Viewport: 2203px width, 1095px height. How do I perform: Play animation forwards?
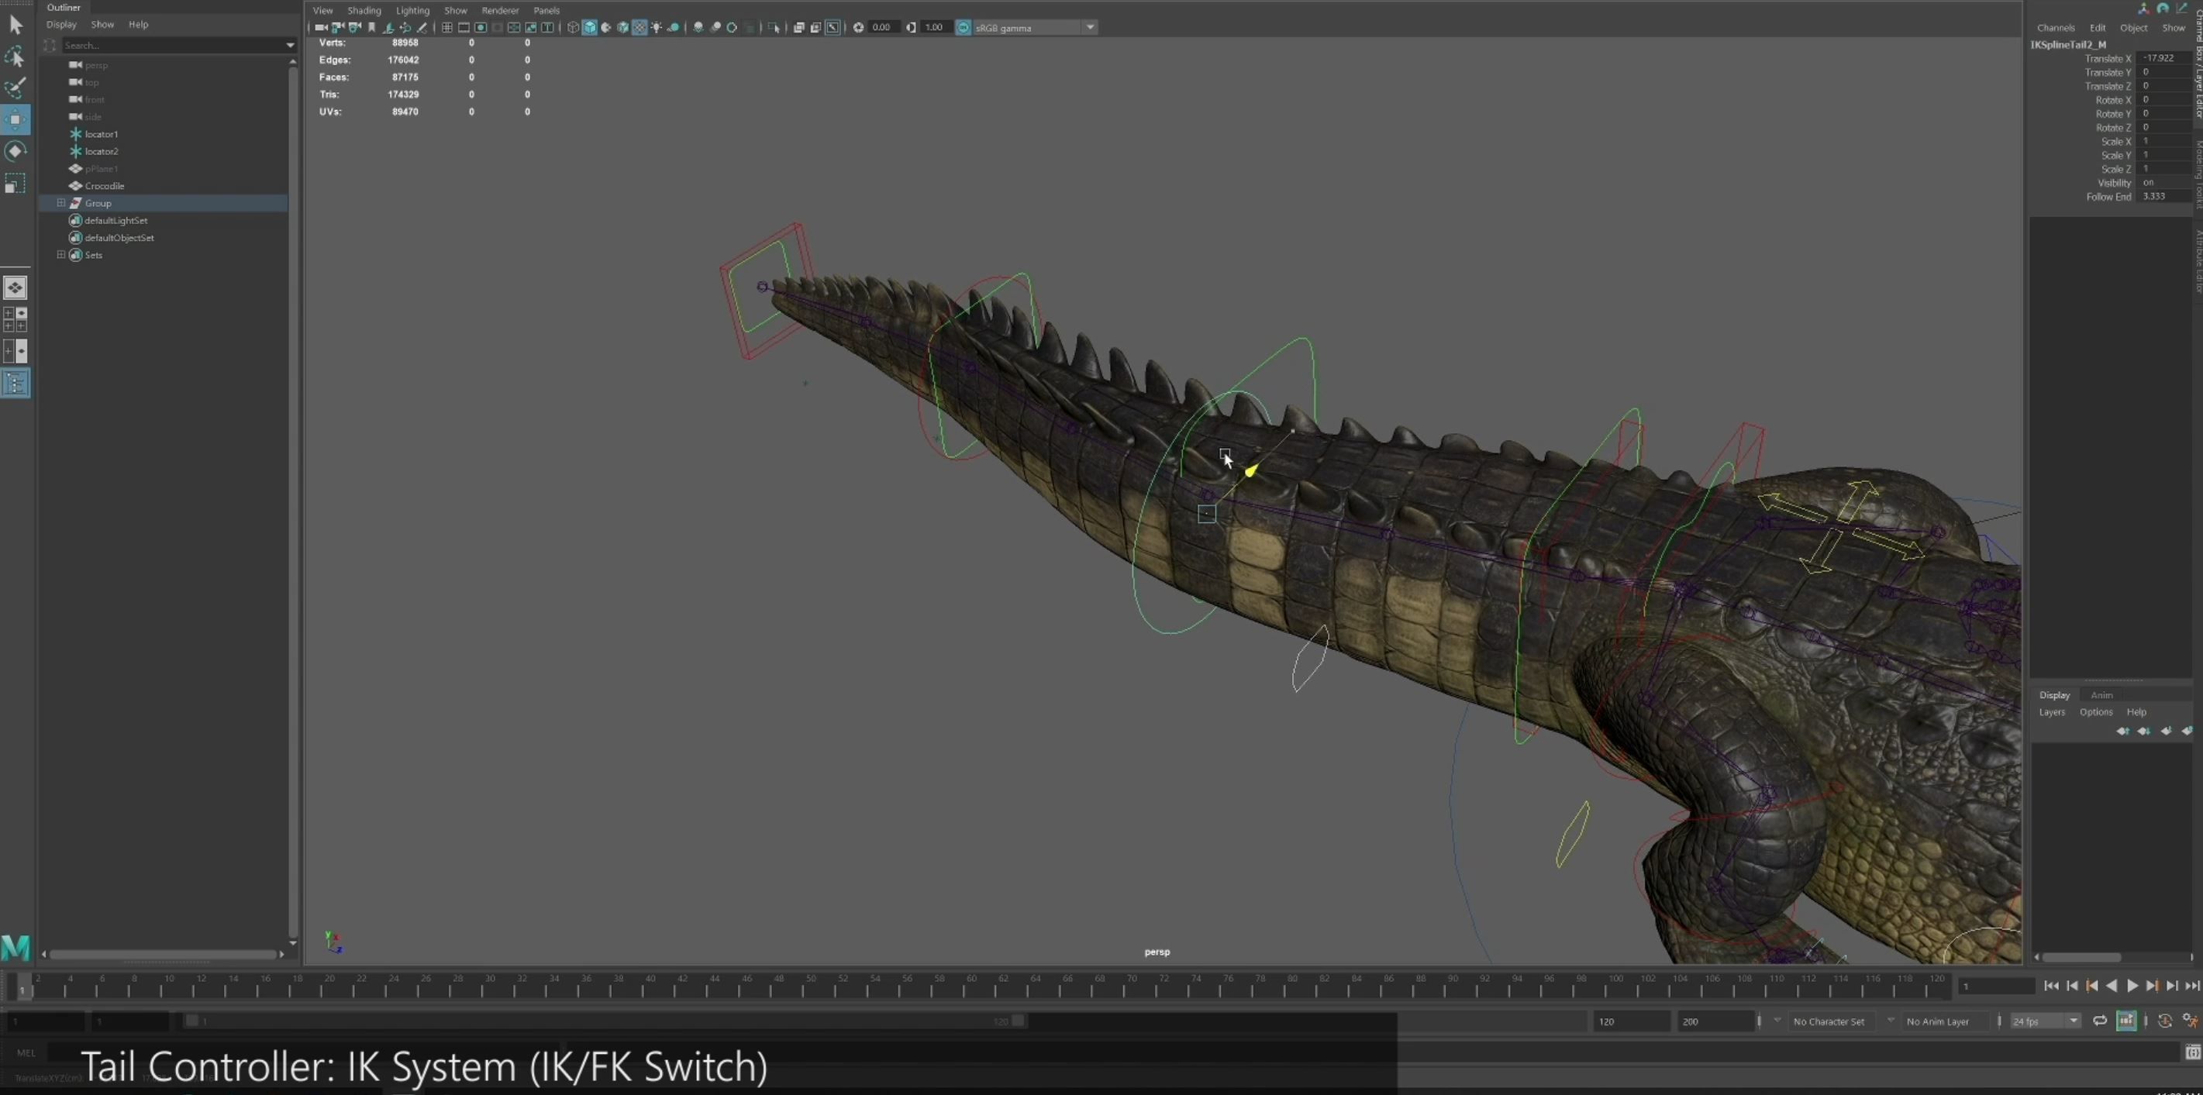(x=2132, y=986)
